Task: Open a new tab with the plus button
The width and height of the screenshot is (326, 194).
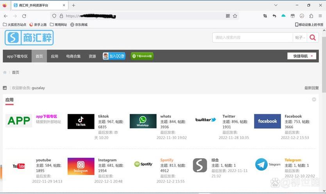Action: coord(73,5)
